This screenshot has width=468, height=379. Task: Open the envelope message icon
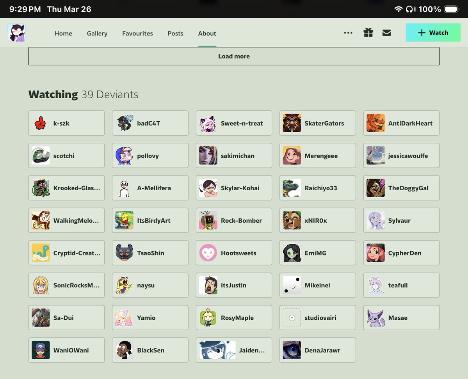tap(386, 33)
